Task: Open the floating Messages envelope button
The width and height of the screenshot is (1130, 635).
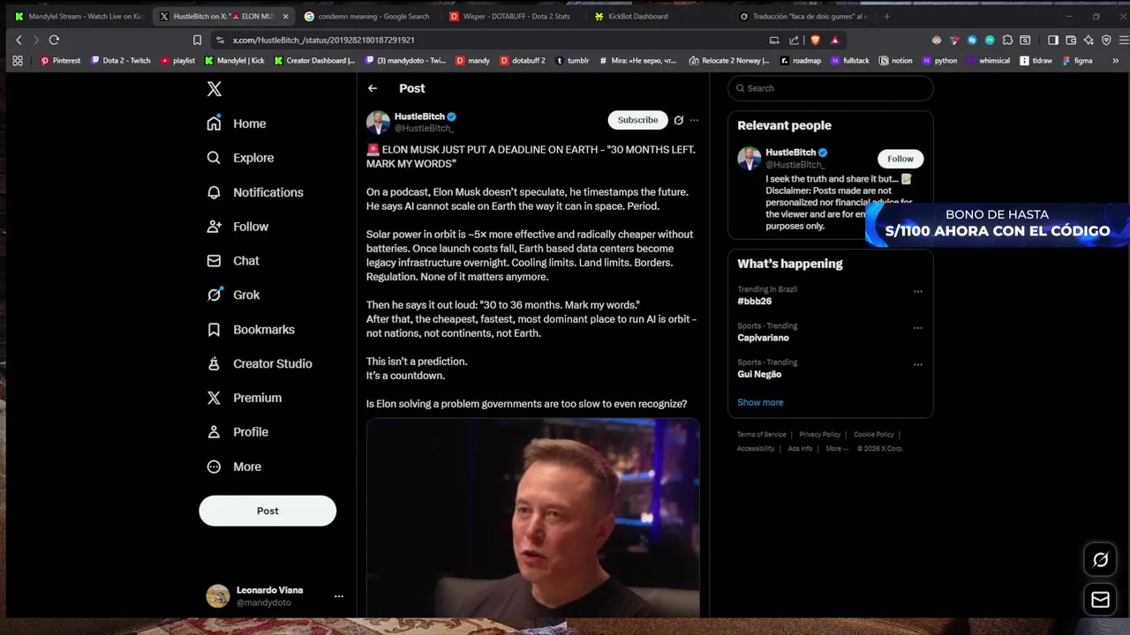Action: pyautogui.click(x=1100, y=600)
